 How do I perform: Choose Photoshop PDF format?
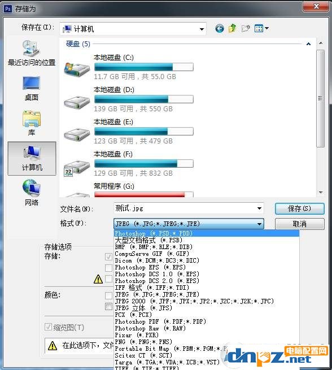[207, 321]
